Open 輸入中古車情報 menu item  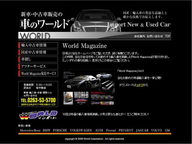click(38, 45)
